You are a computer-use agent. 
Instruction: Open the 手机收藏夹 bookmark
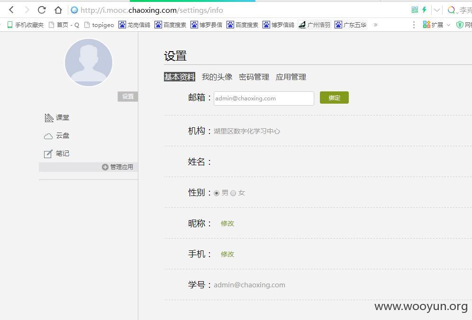26,25
